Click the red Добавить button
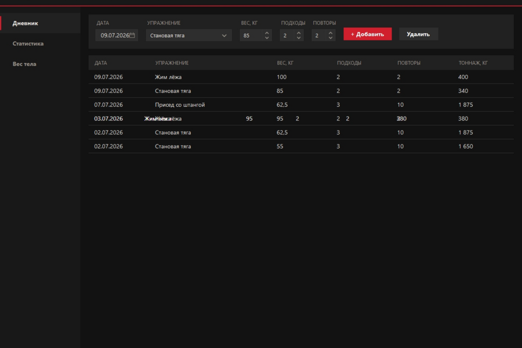This screenshot has width=522, height=348. 368,34
